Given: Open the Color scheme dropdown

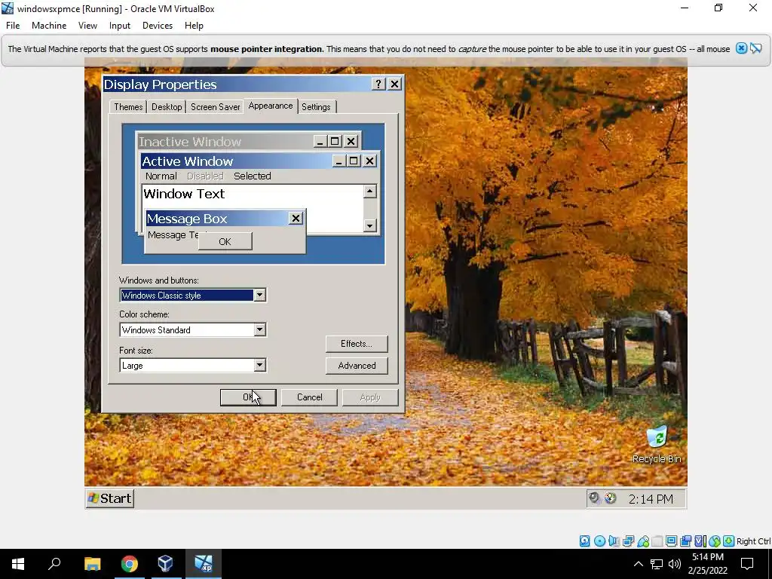Looking at the screenshot, I should click(259, 330).
